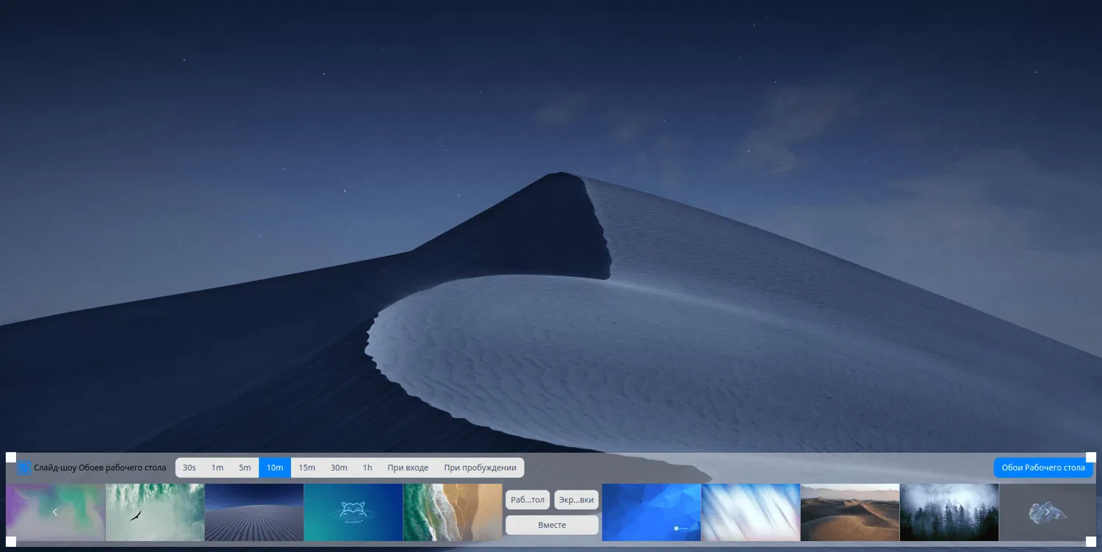Choose the "При пробуждении" option
Screen dimensions: 1102x552
[x=480, y=467]
